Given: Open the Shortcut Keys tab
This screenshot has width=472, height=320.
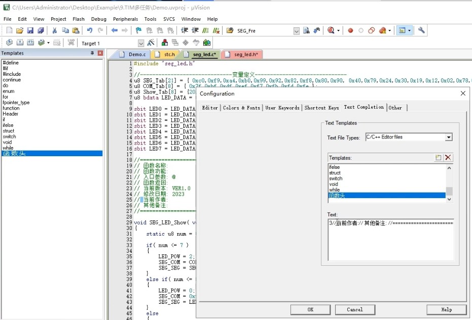Looking at the screenshot, I should coord(321,108).
